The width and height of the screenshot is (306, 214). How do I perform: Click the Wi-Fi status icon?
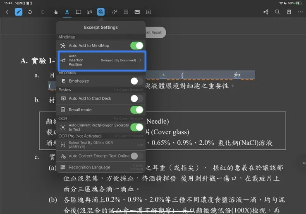tap(281, 3)
